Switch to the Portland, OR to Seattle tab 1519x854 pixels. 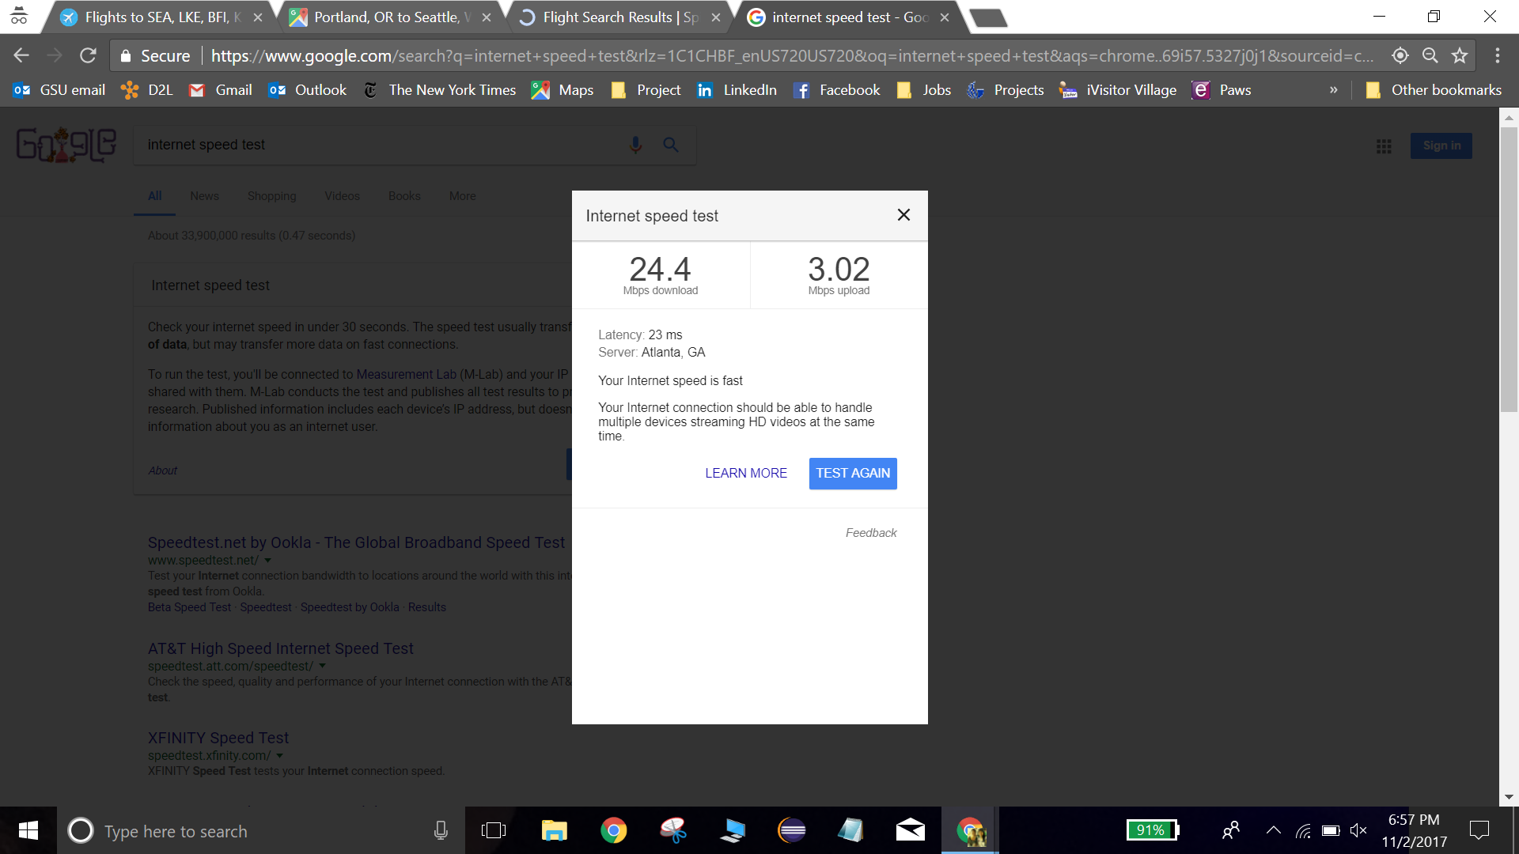point(392,17)
